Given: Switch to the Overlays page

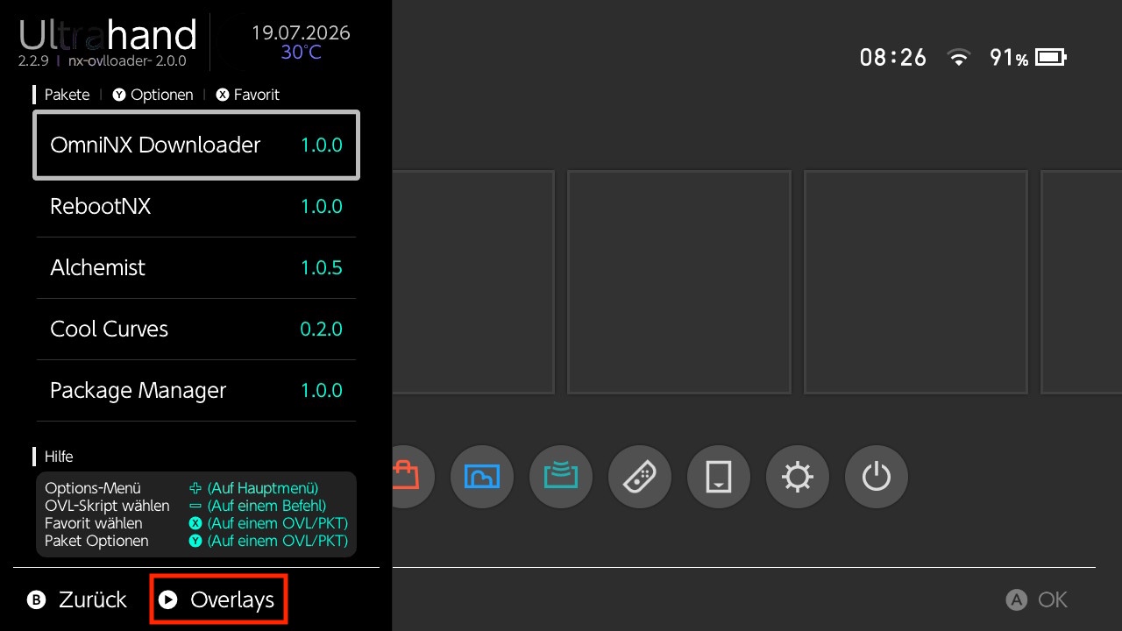Looking at the screenshot, I should (218, 599).
